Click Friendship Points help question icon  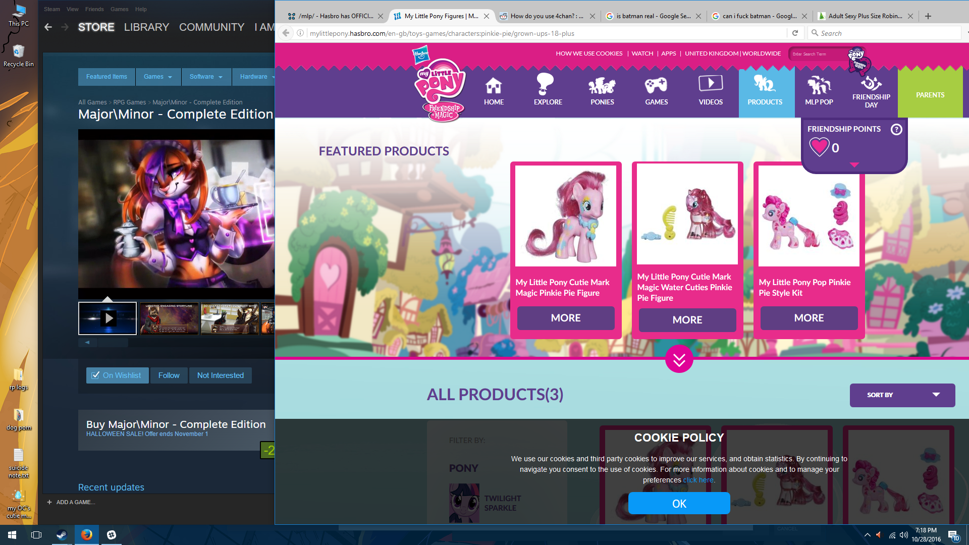896,129
